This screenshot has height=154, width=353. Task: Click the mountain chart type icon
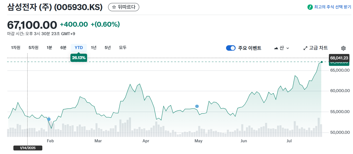(276, 48)
